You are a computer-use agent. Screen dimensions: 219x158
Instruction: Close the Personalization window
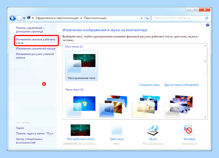pyautogui.click(x=205, y=10)
